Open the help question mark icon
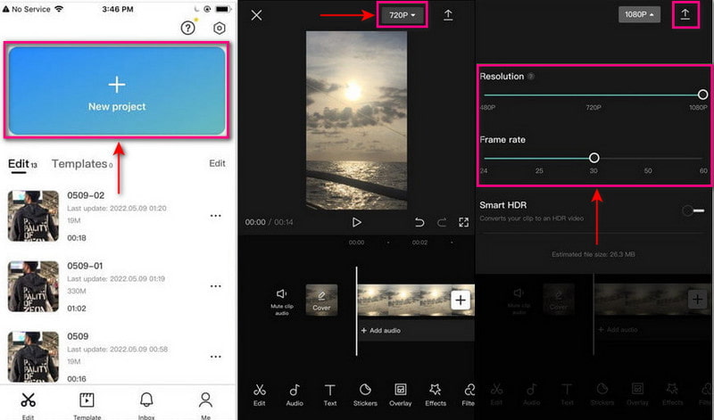The height and width of the screenshot is (420, 714). (x=187, y=29)
